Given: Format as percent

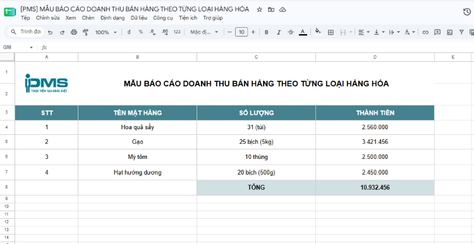Looking at the screenshot, I should [x=141, y=32].
